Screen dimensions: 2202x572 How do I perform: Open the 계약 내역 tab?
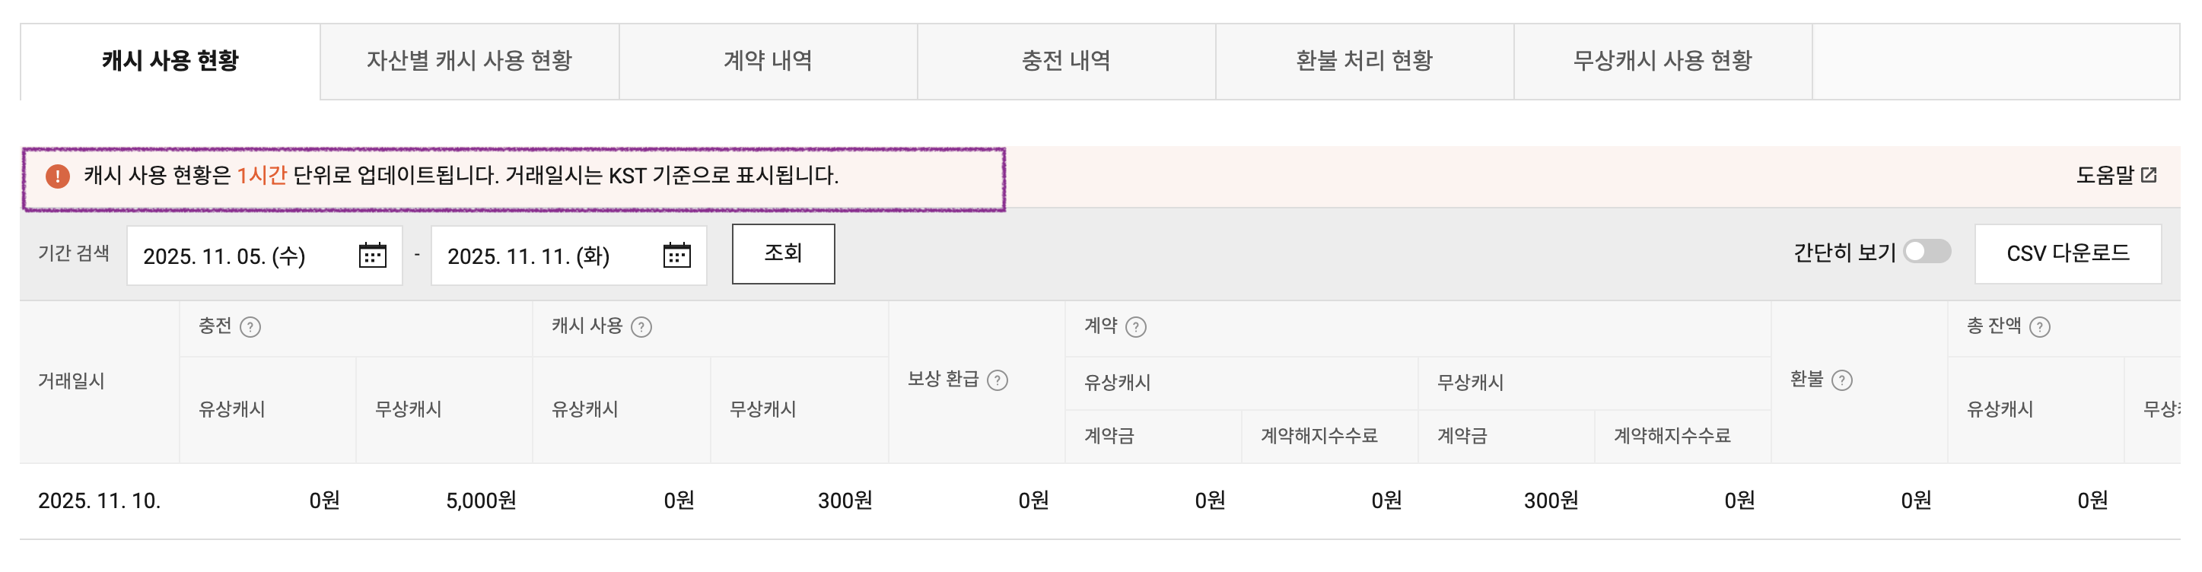tap(768, 61)
